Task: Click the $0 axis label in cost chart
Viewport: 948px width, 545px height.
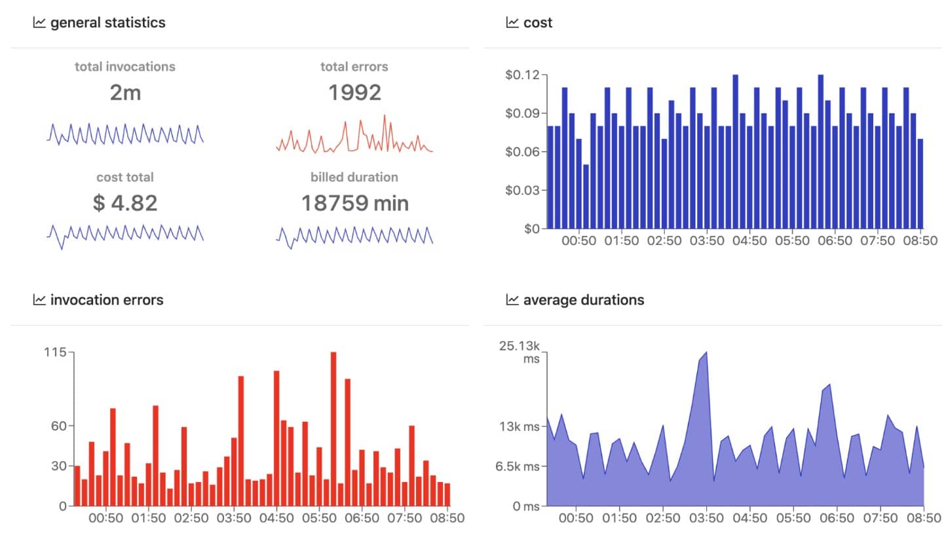Action: tap(531, 229)
